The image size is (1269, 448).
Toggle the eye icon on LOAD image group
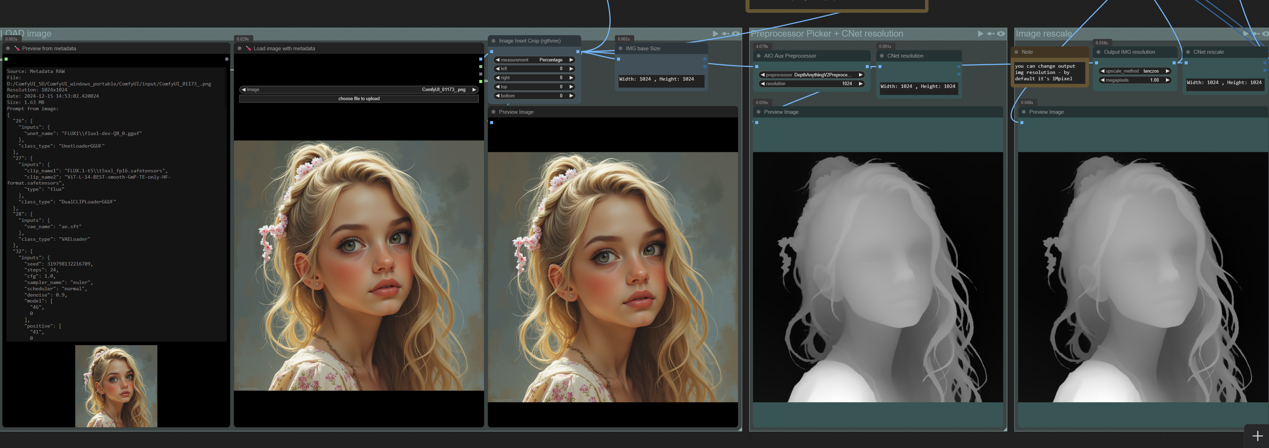(x=736, y=33)
